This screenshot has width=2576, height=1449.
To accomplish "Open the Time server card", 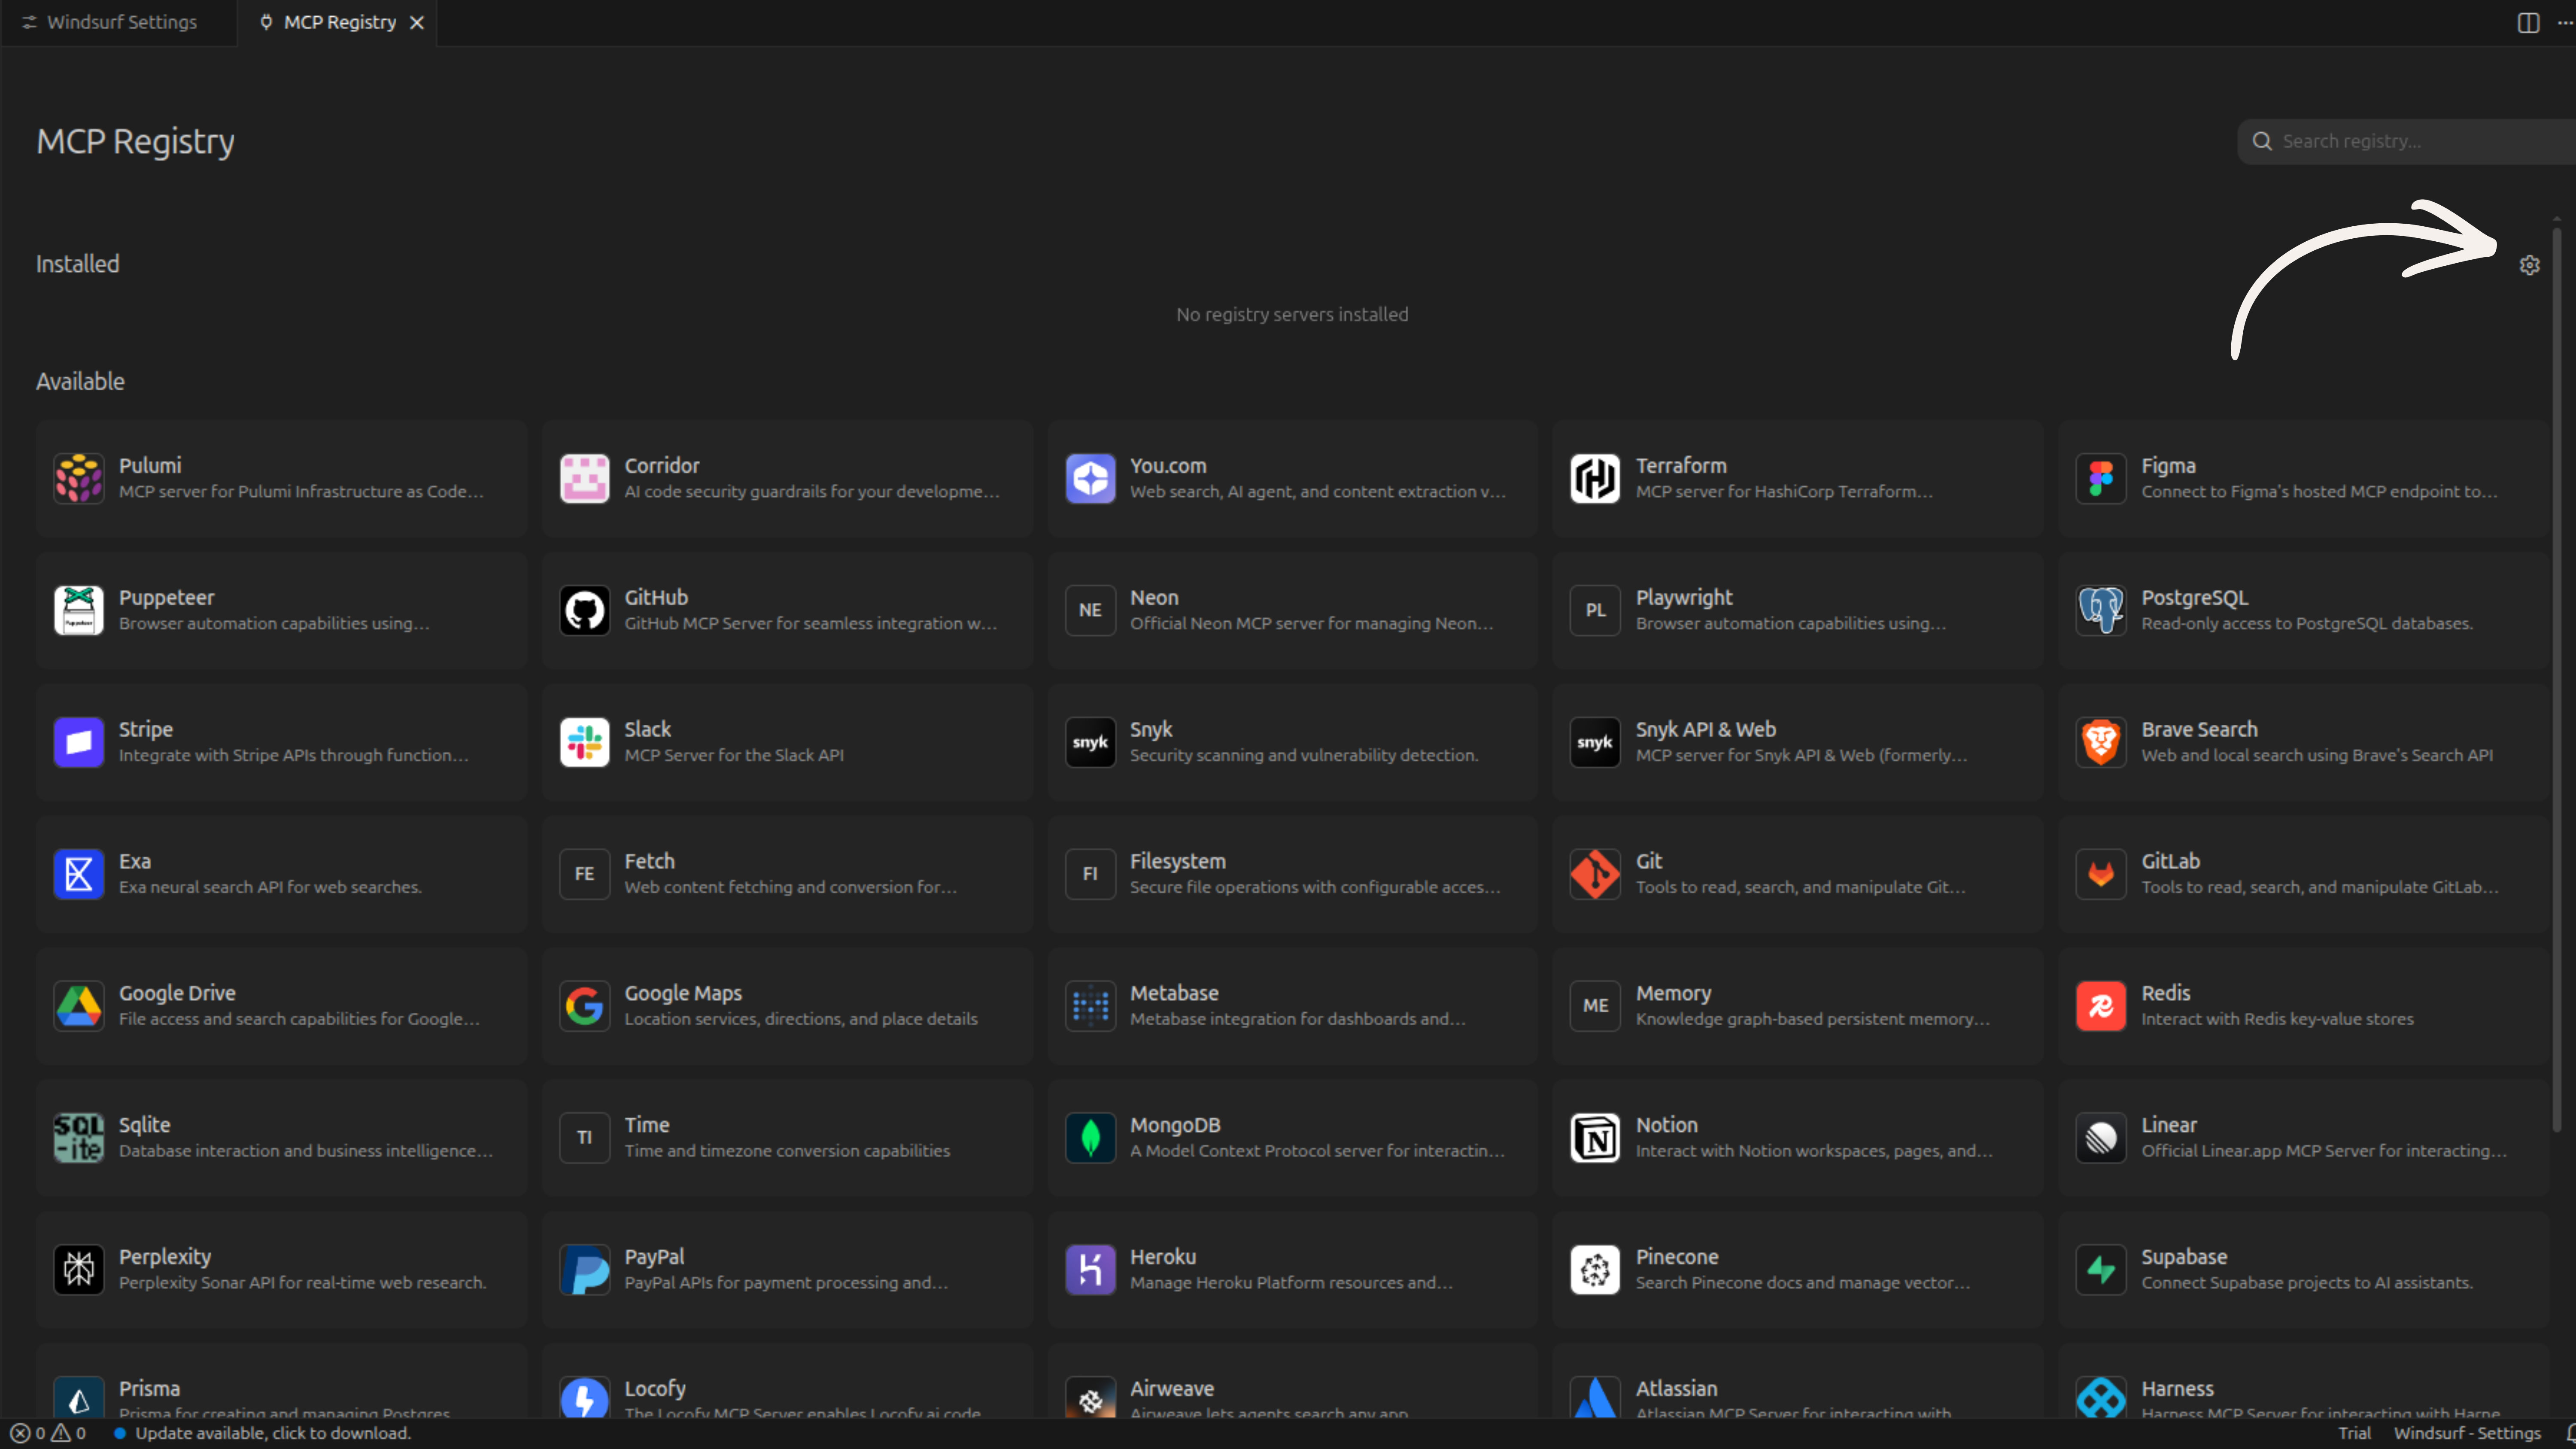I will click(787, 1138).
